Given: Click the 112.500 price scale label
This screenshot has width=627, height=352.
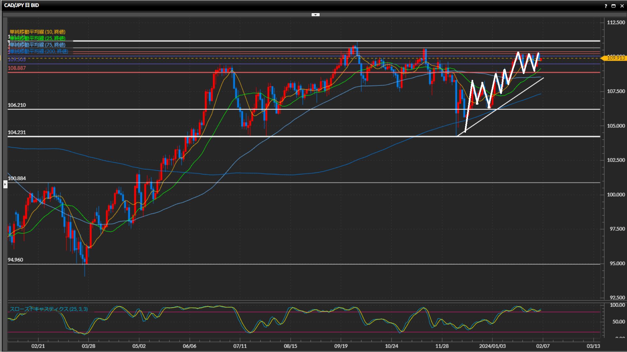Looking at the screenshot, I should pos(616,22).
